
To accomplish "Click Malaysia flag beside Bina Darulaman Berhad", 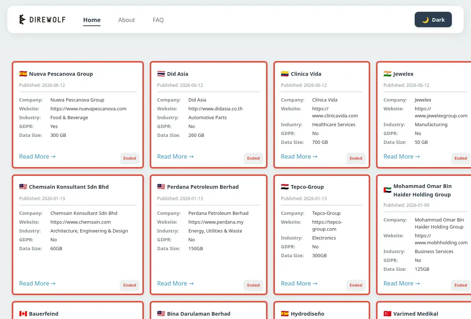I will click(x=161, y=313).
